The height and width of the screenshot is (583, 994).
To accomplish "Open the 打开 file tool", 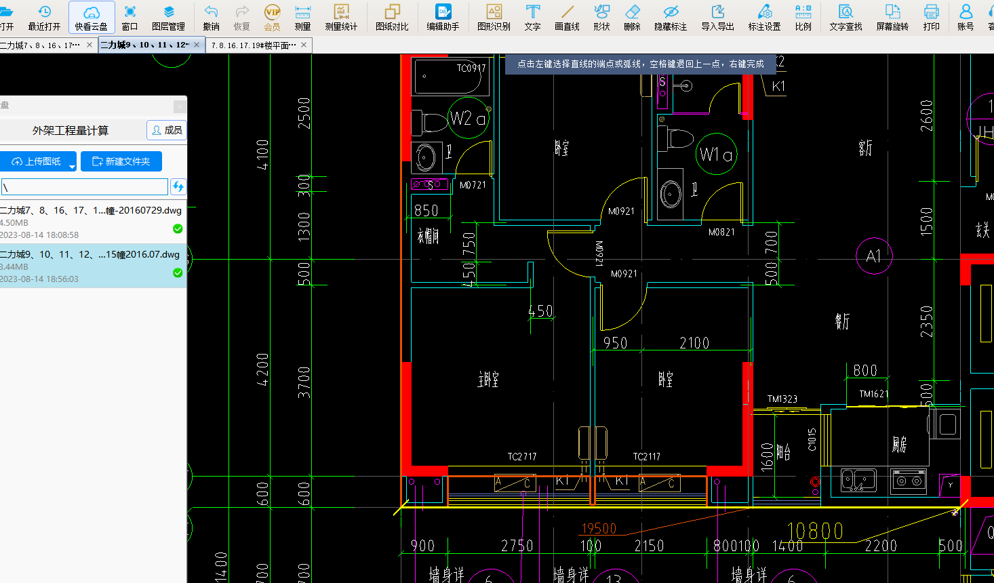I will [7, 18].
